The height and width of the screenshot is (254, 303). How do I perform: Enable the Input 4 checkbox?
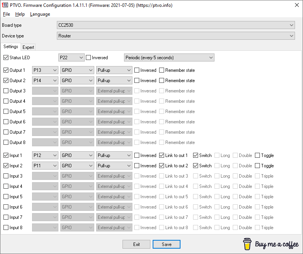pyautogui.click(x=6, y=186)
